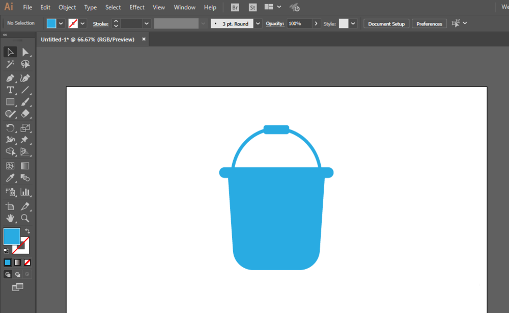Open the Effect menu
Image resolution: width=509 pixels, height=313 pixels.
(x=137, y=8)
